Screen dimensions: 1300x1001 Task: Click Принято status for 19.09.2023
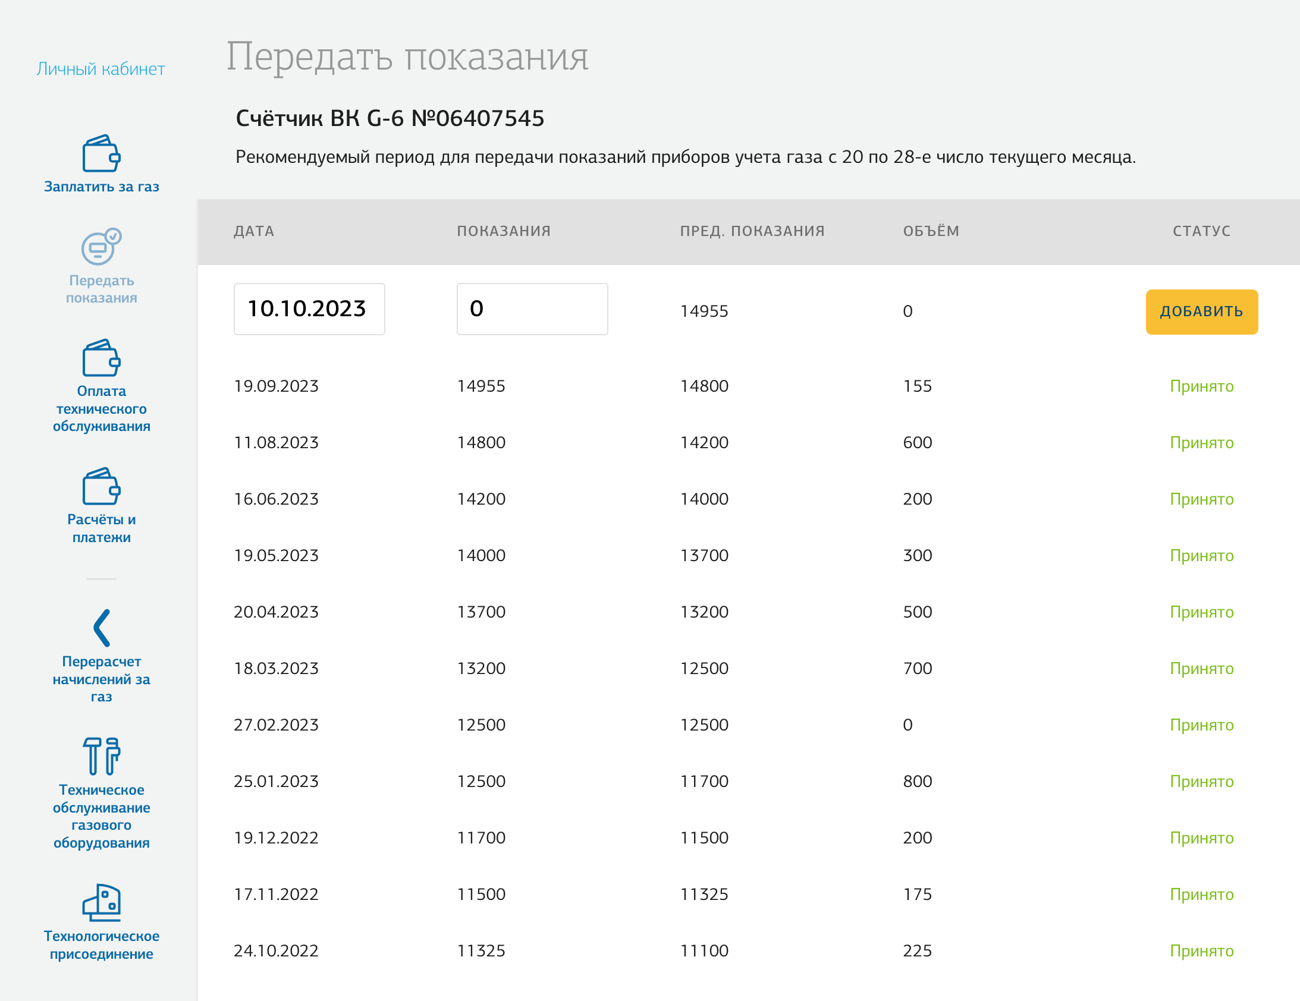tap(1202, 386)
